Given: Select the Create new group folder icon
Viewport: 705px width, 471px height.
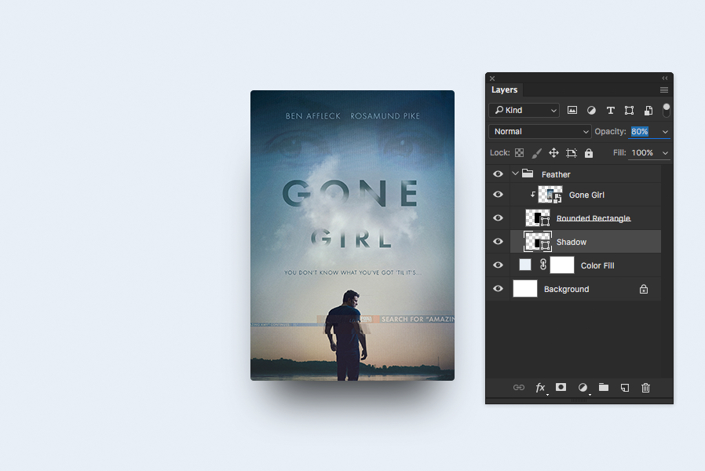Looking at the screenshot, I should coord(603,387).
